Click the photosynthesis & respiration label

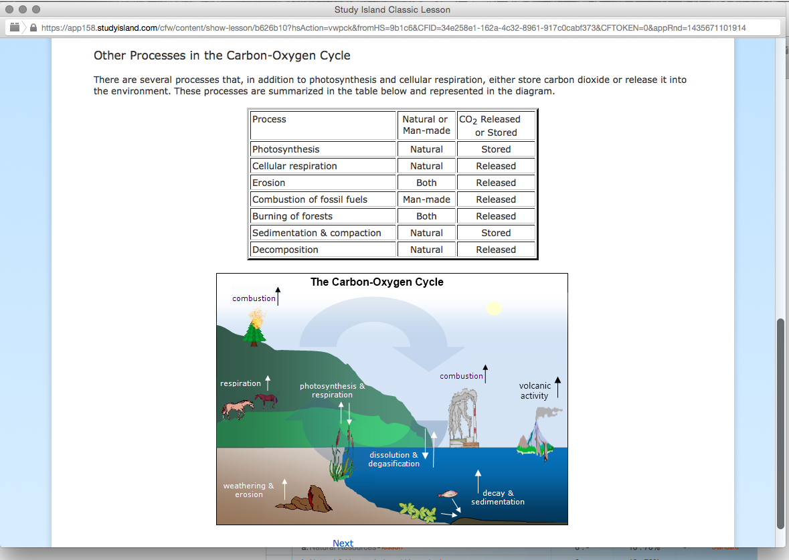point(333,390)
